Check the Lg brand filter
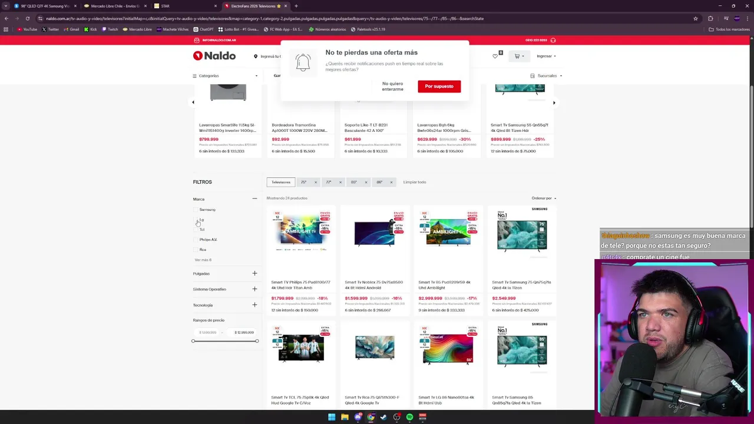Viewport: 754px width, 424px height. (x=196, y=220)
